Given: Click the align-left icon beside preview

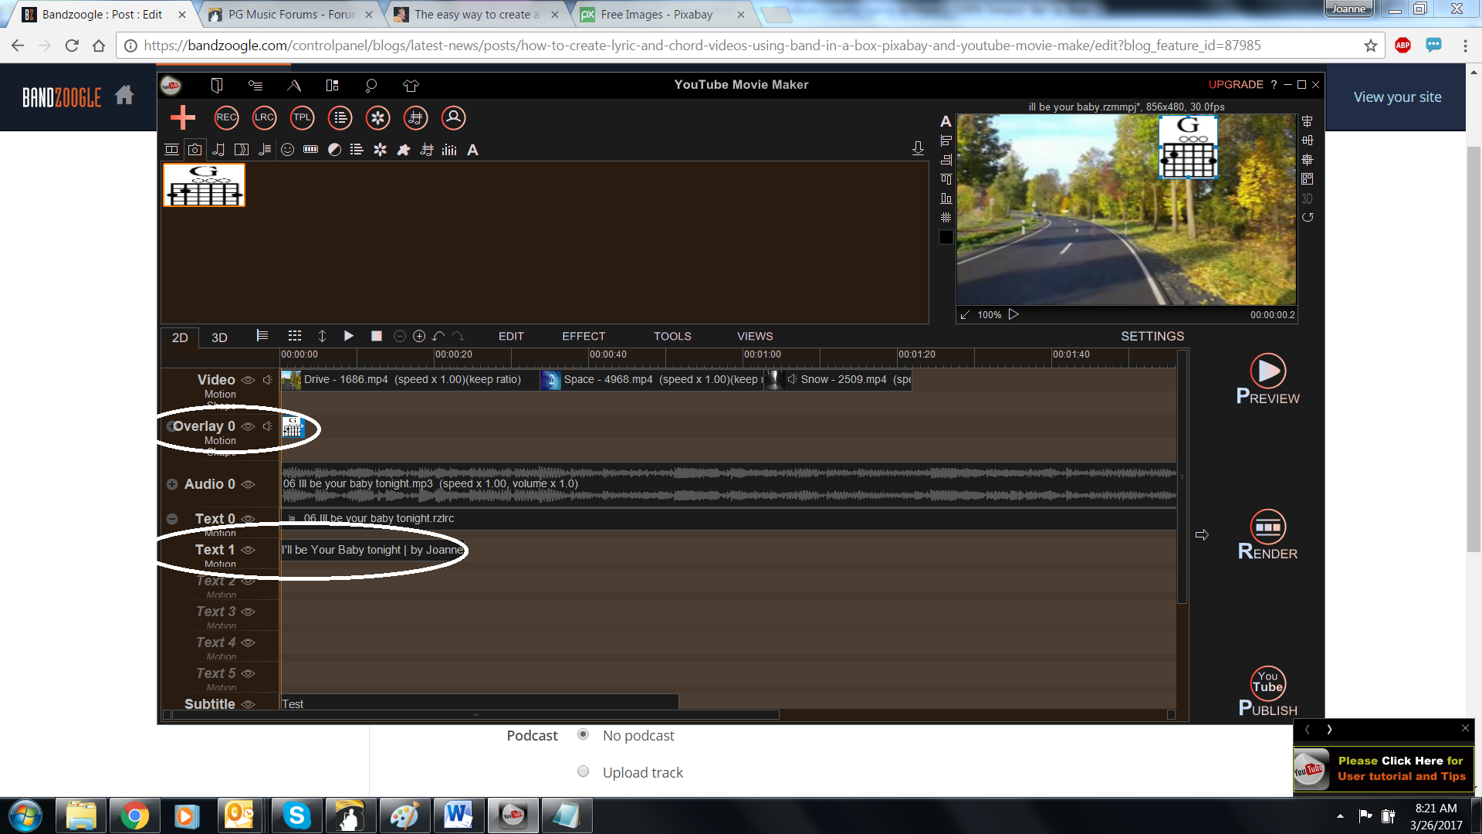Looking at the screenshot, I should (946, 141).
